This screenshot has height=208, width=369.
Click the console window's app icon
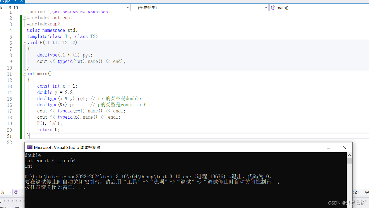pos(30,147)
